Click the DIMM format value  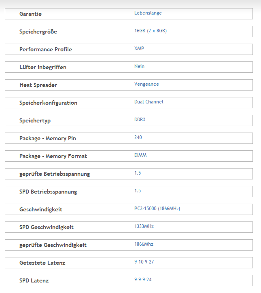(x=140, y=155)
